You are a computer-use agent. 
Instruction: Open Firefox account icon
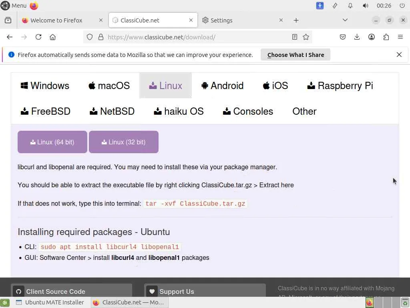coord(372,37)
